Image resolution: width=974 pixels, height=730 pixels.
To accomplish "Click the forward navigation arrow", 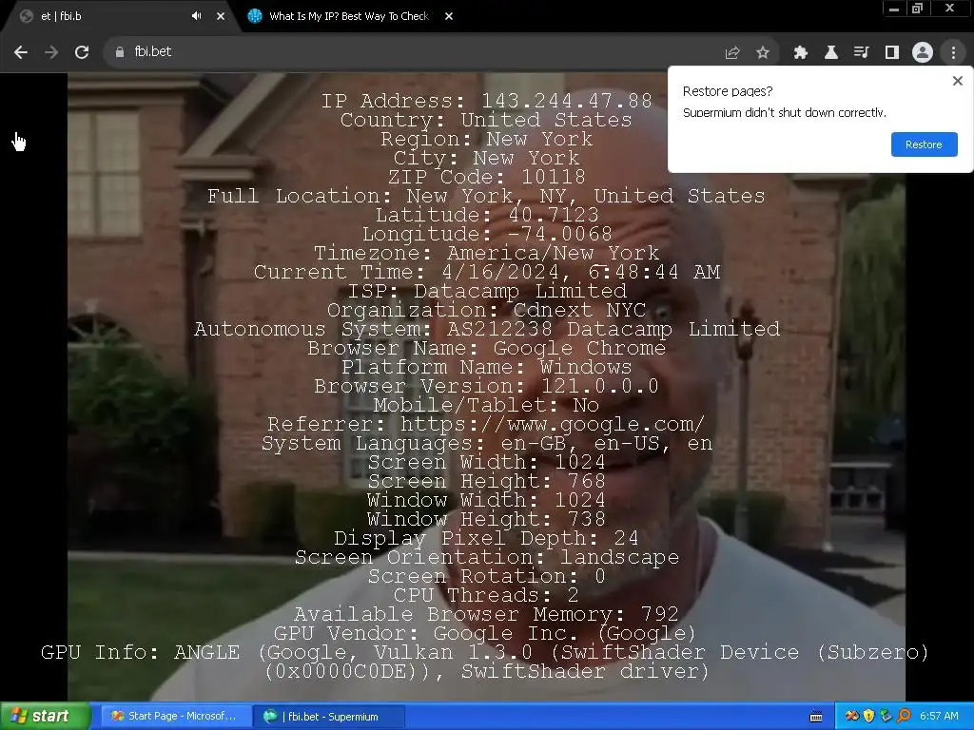I will [51, 52].
